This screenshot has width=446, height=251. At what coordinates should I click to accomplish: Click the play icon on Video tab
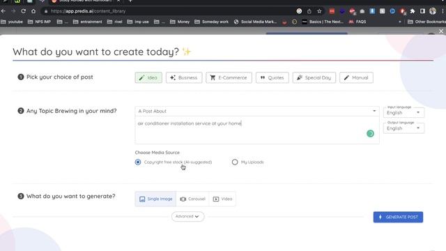[x=216, y=199]
